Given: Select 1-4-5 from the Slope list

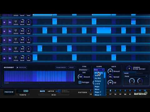Looking at the screenshot, I should [x=97, y=84].
